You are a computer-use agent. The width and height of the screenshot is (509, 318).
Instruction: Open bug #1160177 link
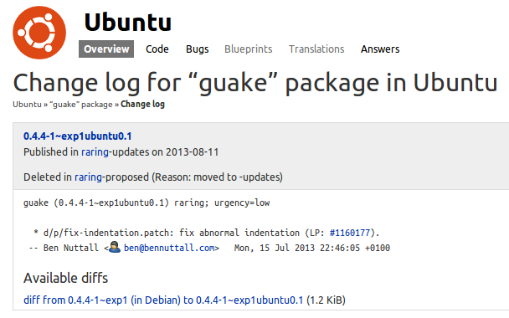(350, 233)
